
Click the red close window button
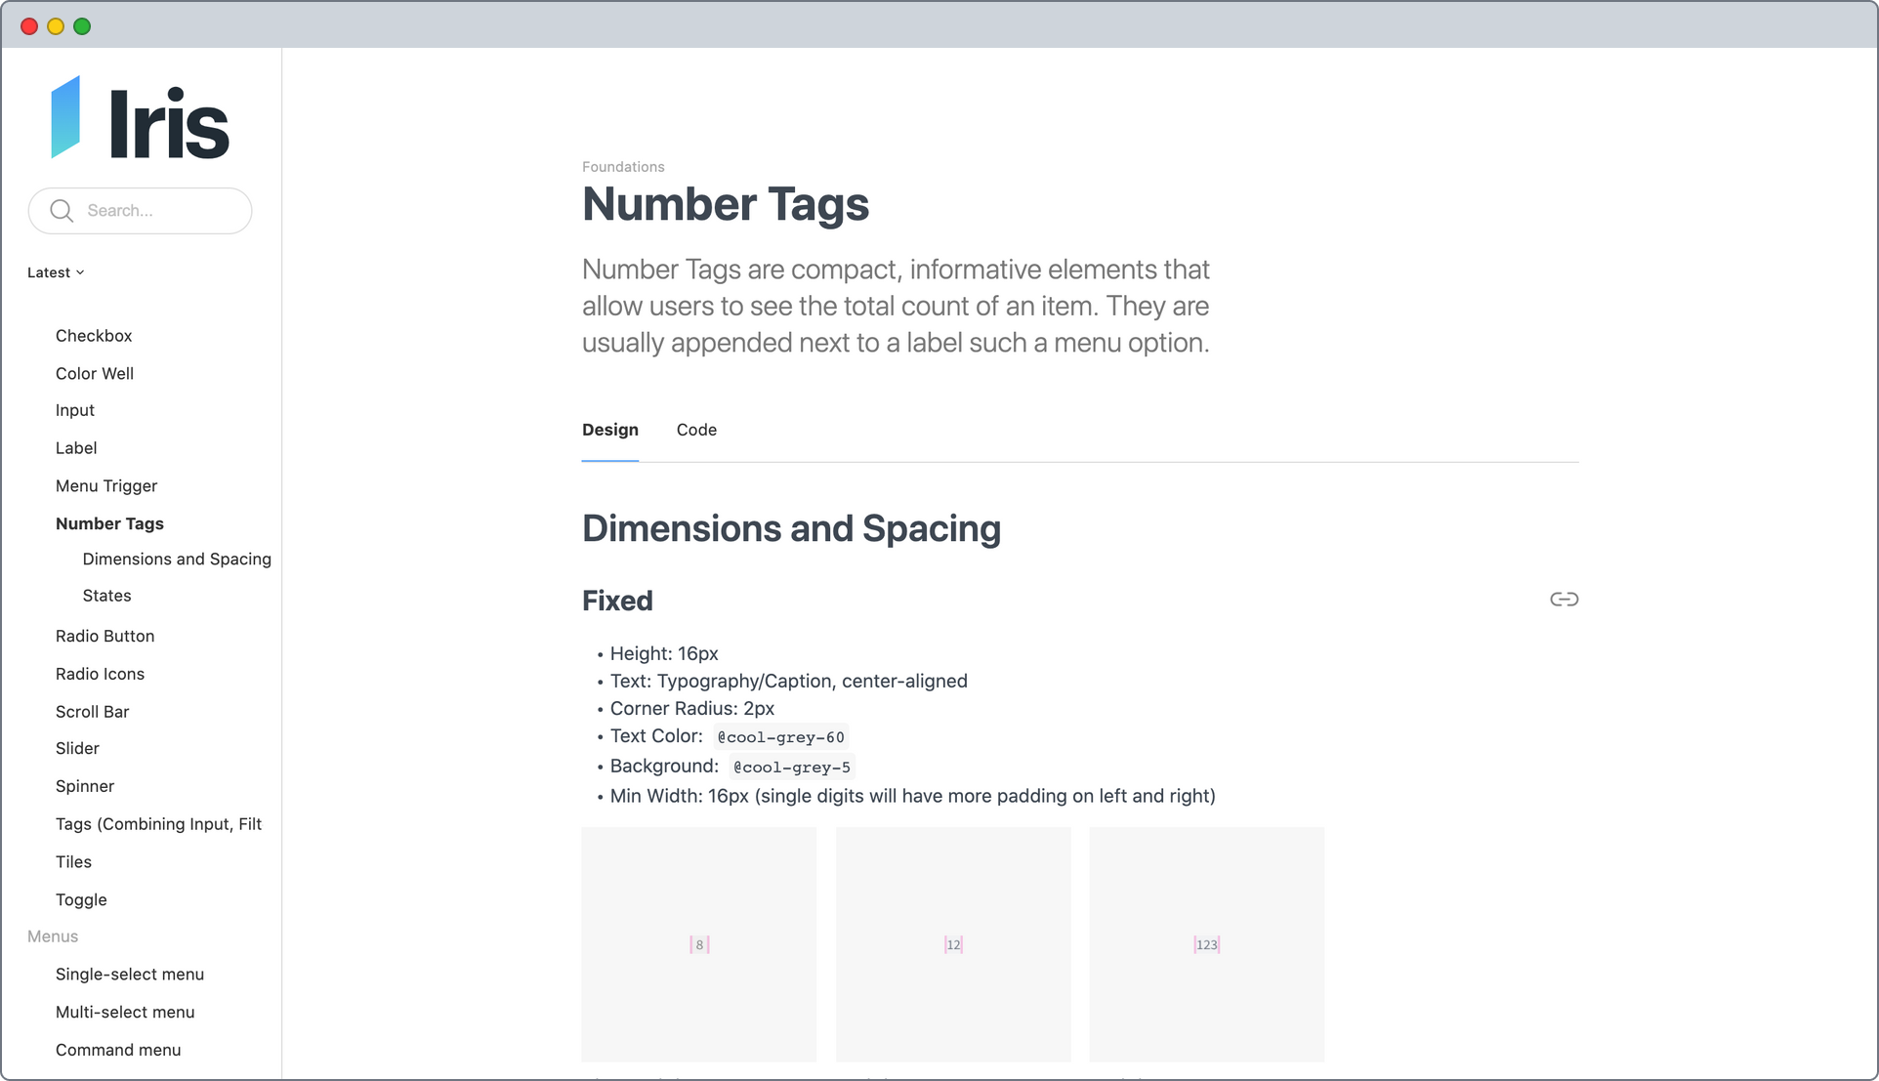(29, 26)
